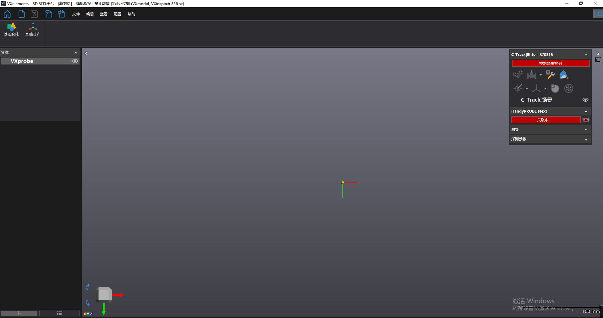The height and width of the screenshot is (318, 603).
Task: Switch to the list view tab in navigation panel
Action: tap(59, 313)
